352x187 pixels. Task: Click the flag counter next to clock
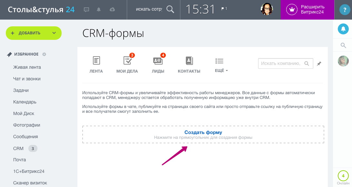[x=224, y=9]
